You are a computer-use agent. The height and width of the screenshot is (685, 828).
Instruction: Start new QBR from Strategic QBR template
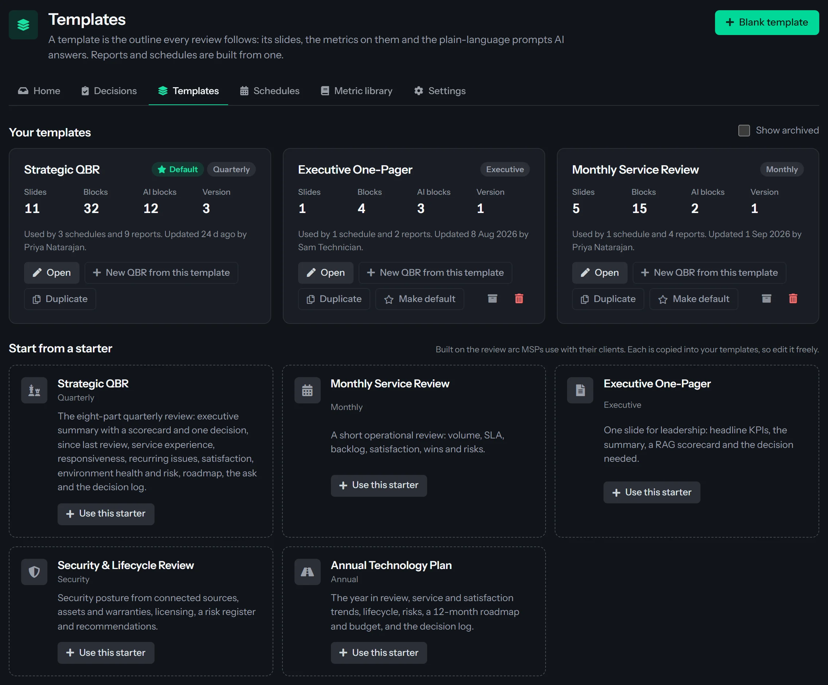pos(161,273)
